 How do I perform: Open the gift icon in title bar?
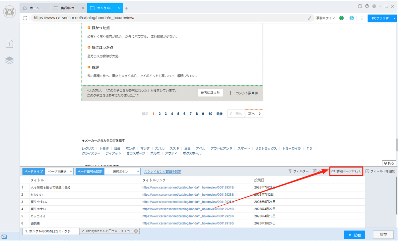pyautogui.click(x=360, y=6)
